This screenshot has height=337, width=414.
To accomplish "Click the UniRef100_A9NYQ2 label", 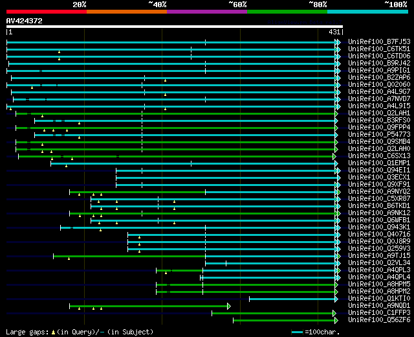I will pos(379,192).
